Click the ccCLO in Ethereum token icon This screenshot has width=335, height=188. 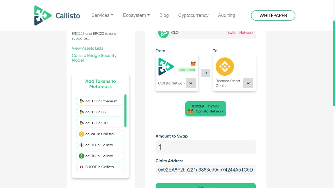82,101
